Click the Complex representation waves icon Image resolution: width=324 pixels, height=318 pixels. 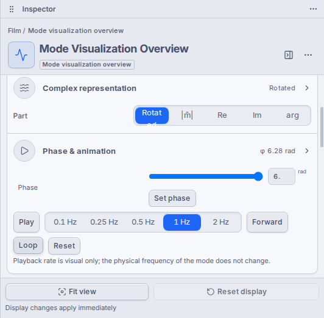point(24,88)
